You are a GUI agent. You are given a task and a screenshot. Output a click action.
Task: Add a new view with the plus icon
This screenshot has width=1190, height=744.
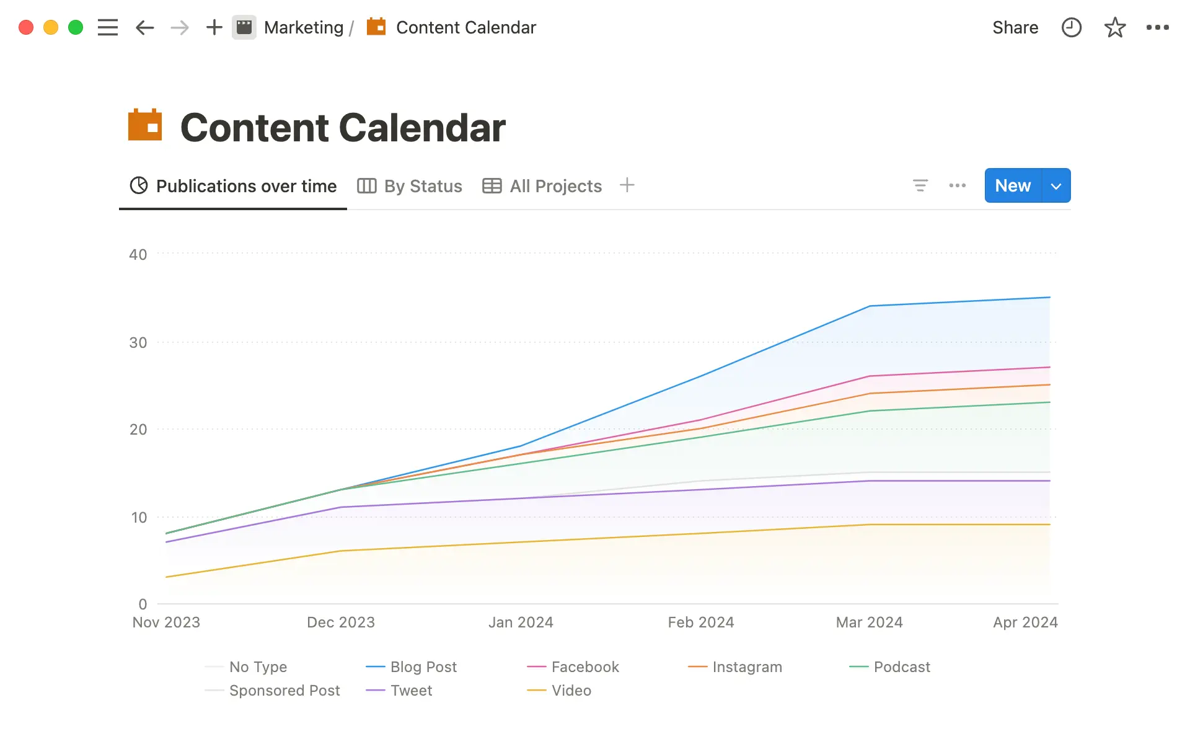point(627,185)
